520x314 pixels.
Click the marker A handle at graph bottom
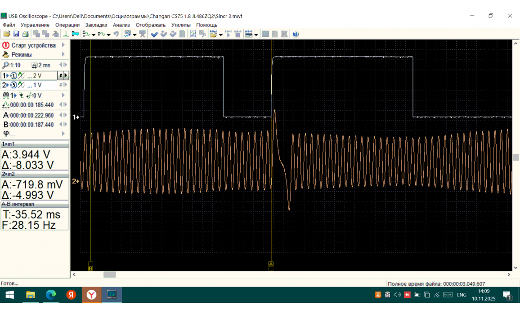click(x=271, y=264)
